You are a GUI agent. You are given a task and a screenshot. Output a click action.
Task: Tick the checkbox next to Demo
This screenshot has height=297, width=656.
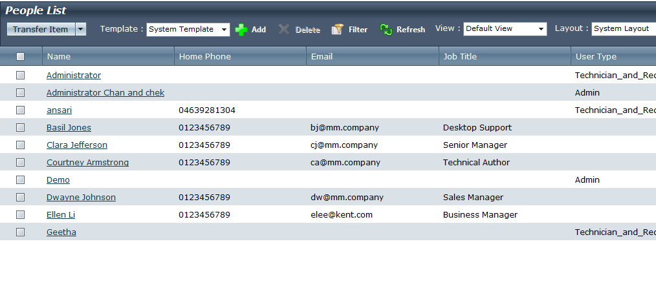point(21,180)
